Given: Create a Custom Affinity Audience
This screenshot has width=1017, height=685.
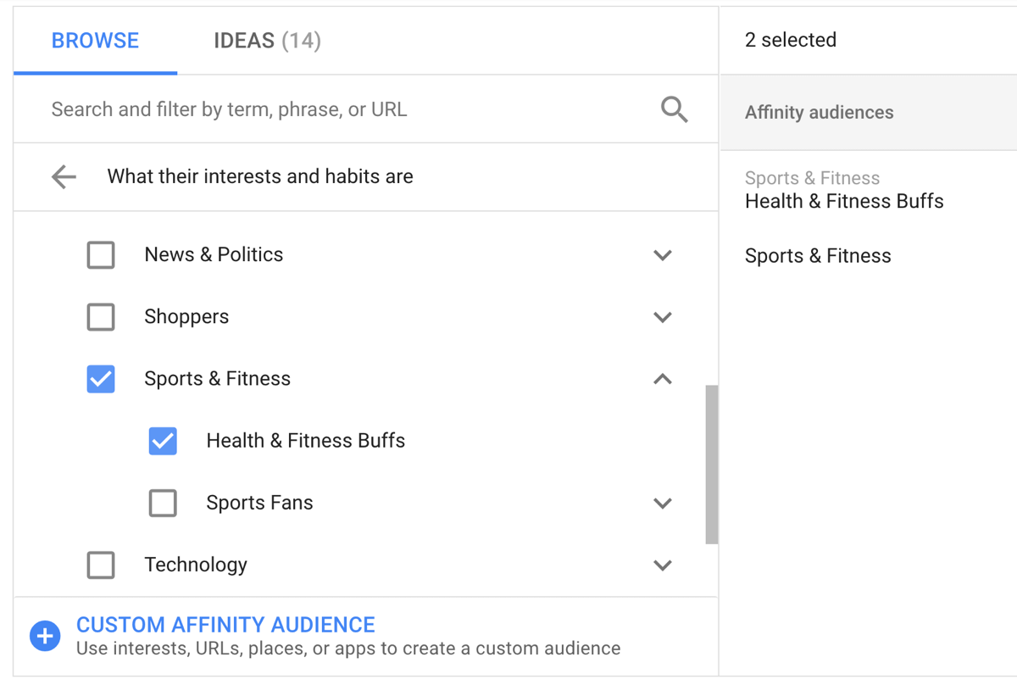Looking at the screenshot, I should click(225, 625).
